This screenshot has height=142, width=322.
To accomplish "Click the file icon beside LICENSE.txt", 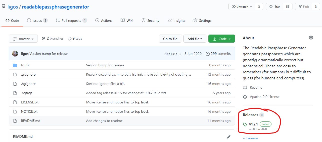I will coord(15,102).
